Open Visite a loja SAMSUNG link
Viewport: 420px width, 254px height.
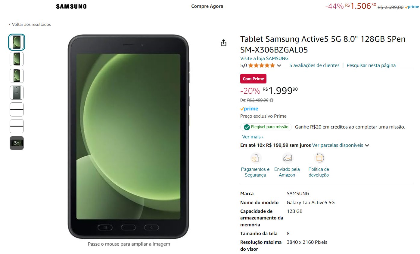point(264,59)
